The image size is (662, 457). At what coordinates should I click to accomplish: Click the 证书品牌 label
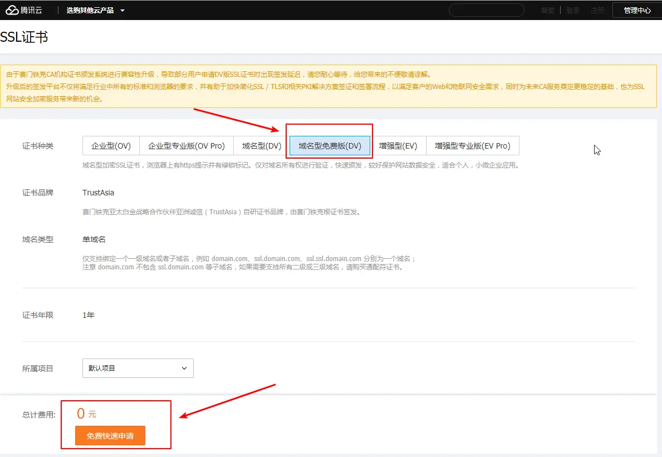point(38,193)
